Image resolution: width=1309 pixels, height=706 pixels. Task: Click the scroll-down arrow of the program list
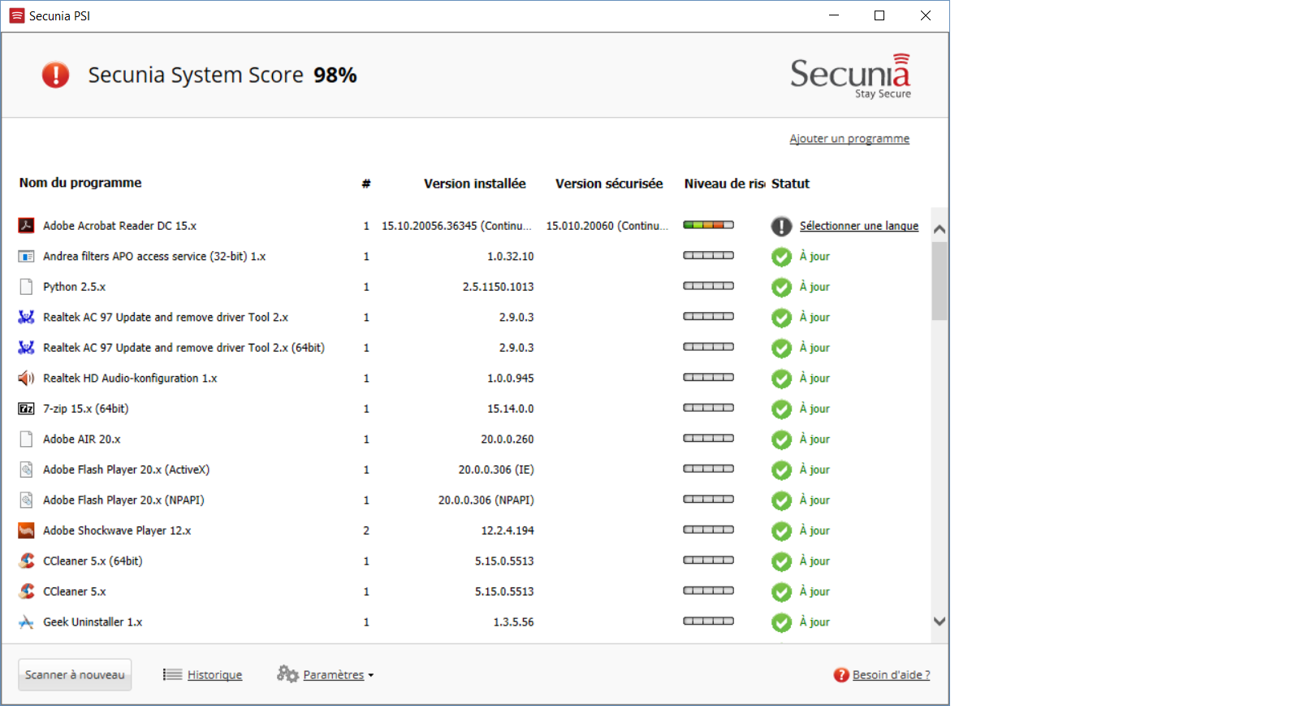click(x=940, y=622)
